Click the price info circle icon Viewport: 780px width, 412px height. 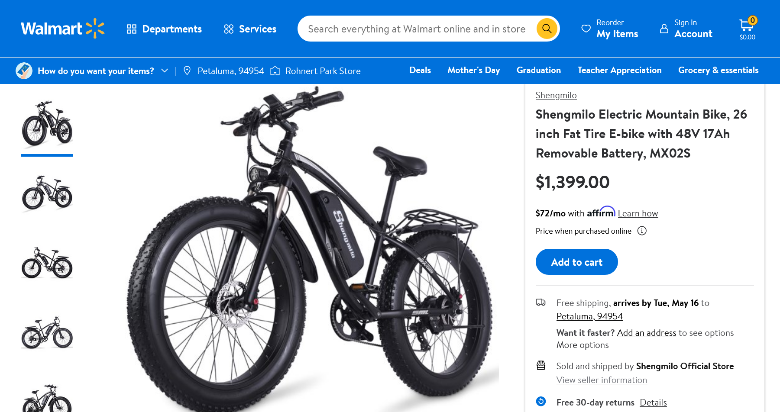pos(642,231)
